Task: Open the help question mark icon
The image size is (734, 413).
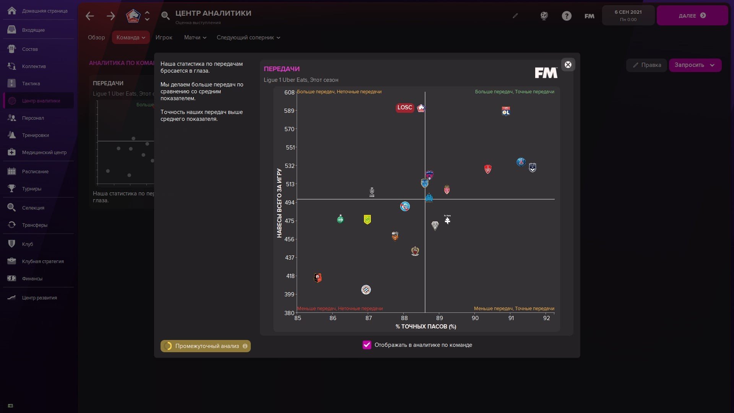Action: 567,16
